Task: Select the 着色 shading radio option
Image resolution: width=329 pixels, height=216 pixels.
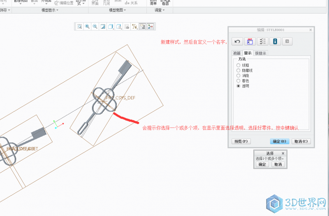Action: pos(239,81)
